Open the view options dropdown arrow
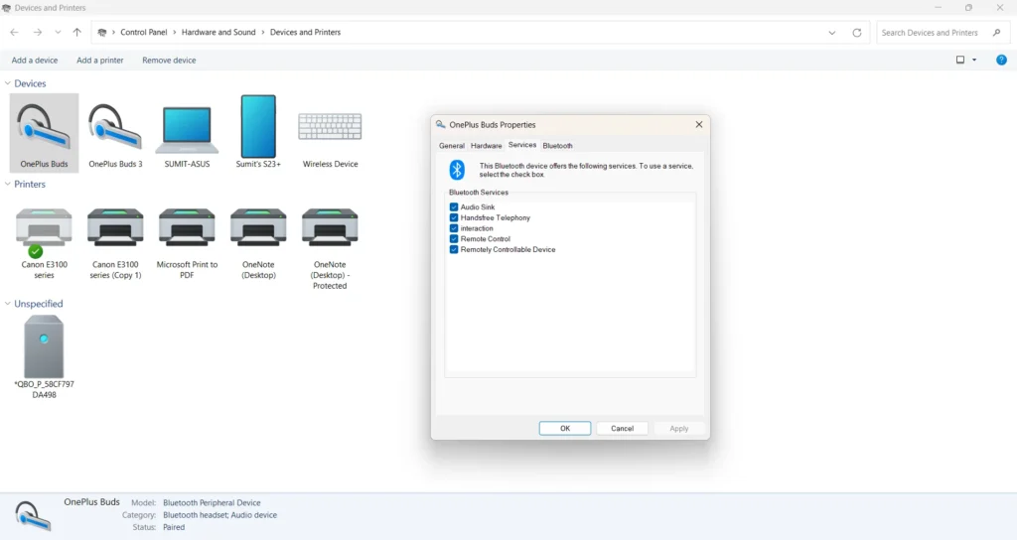1017x540 pixels. click(974, 60)
